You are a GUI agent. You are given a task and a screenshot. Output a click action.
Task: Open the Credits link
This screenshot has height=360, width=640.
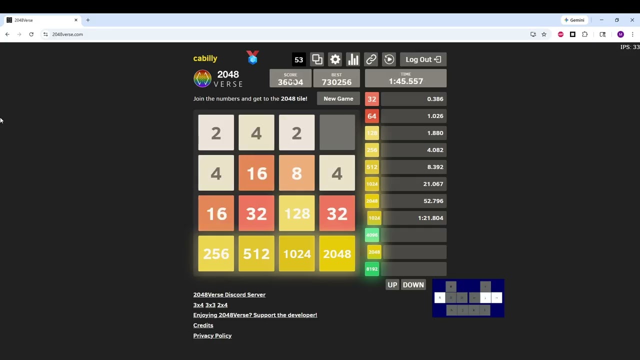point(203,325)
